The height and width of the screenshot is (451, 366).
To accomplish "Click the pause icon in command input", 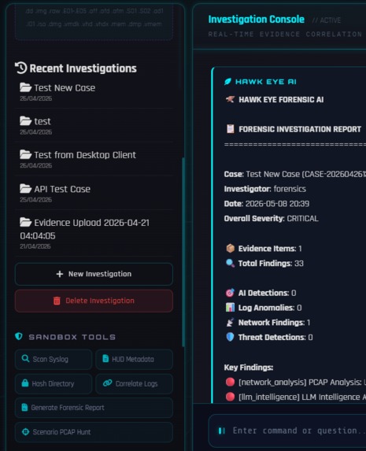I will [x=221, y=431].
